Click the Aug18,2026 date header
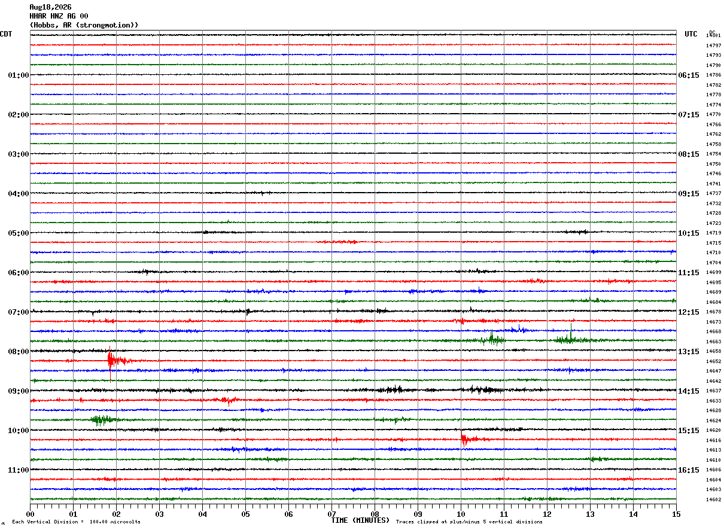This screenshot has height=530, width=724. coord(50,7)
